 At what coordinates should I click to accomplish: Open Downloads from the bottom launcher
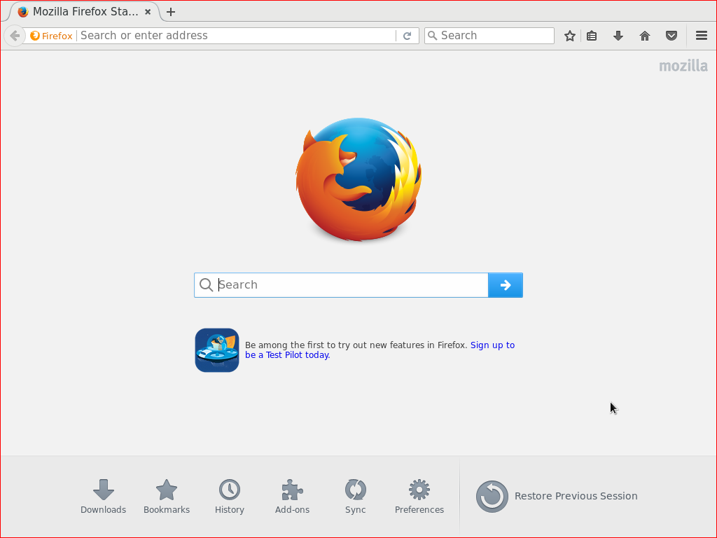pyautogui.click(x=104, y=497)
